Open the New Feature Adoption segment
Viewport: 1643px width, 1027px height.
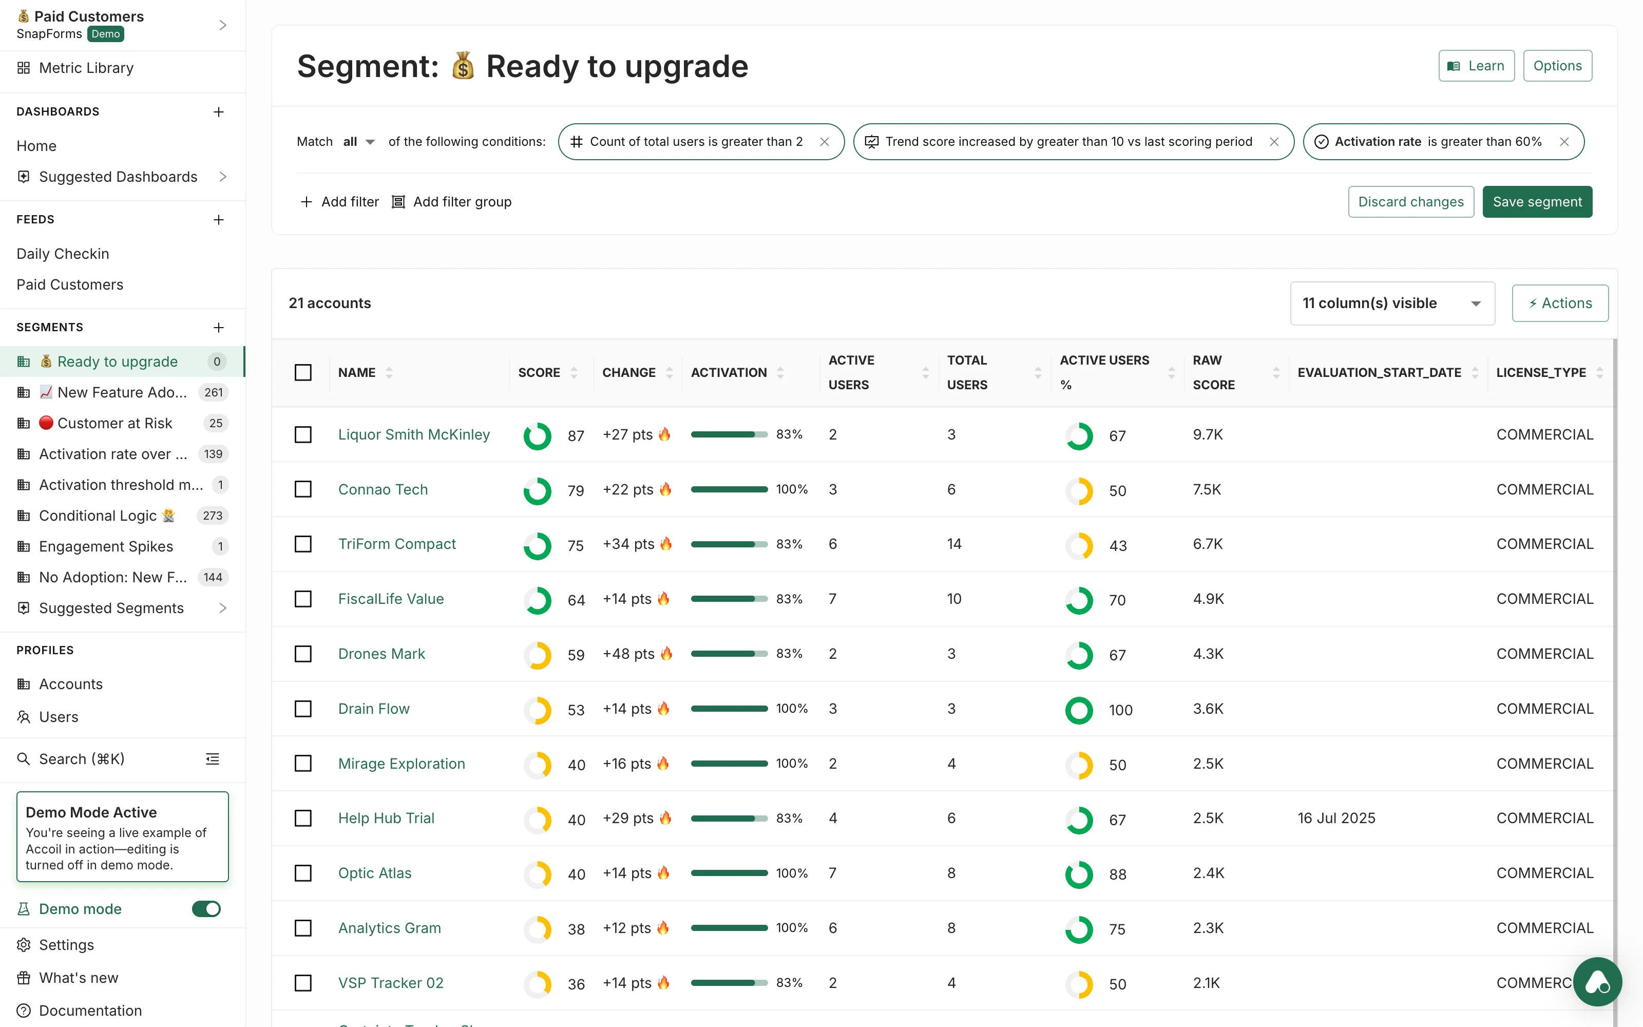tap(122, 393)
